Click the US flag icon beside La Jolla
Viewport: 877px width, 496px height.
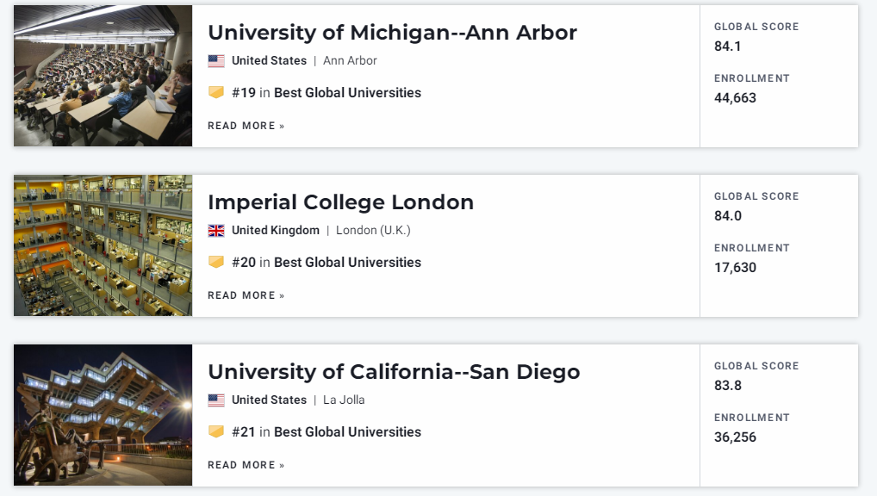(216, 400)
